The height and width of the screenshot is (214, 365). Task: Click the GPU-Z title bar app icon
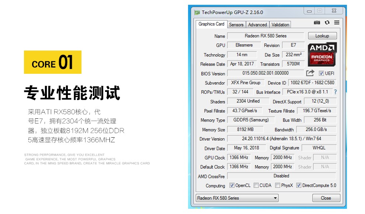tap(197, 12)
